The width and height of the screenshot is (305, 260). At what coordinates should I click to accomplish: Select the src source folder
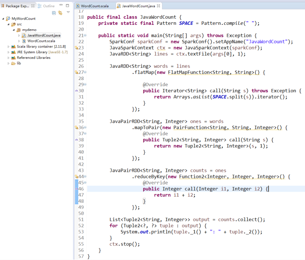click(19, 24)
